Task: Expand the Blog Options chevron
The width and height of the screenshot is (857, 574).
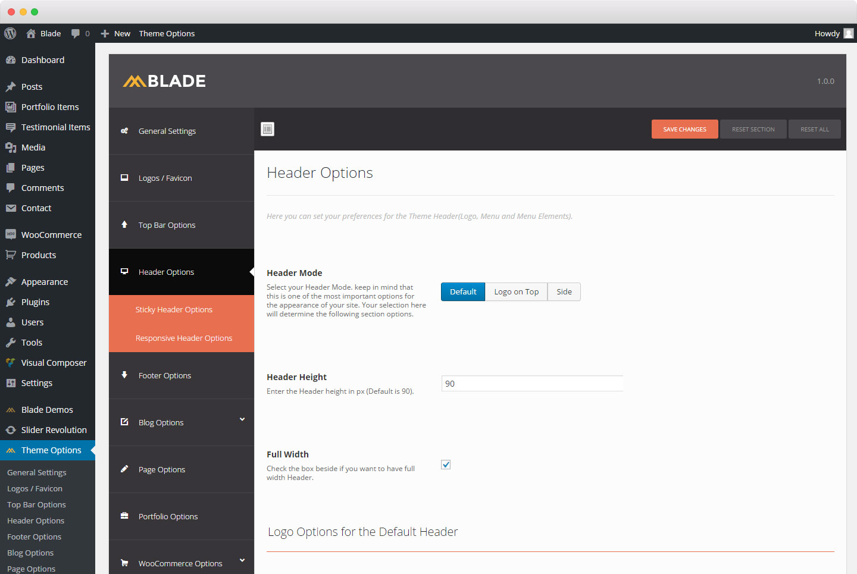Action: [242, 419]
